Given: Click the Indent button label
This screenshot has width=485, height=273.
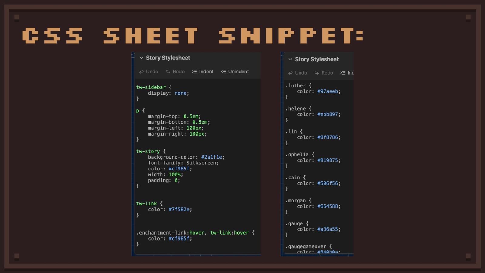Looking at the screenshot, I should (x=206, y=72).
